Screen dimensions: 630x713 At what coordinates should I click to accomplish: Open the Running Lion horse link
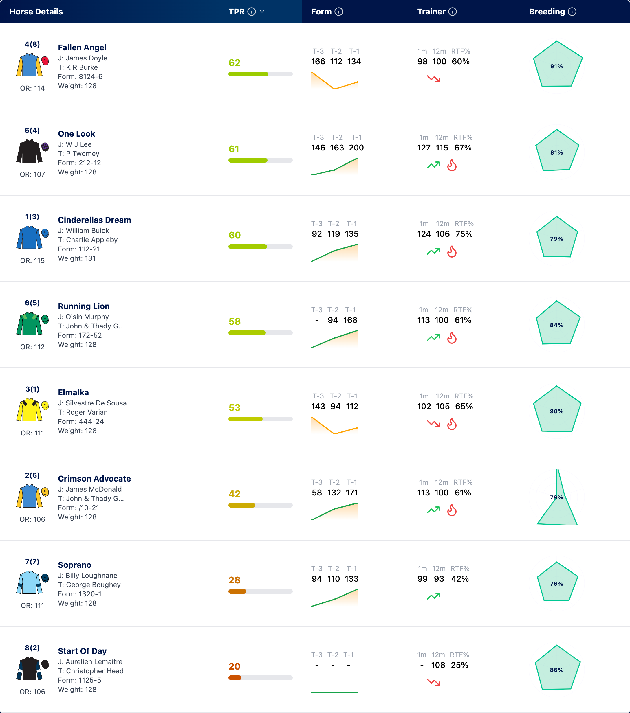(x=84, y=306)
